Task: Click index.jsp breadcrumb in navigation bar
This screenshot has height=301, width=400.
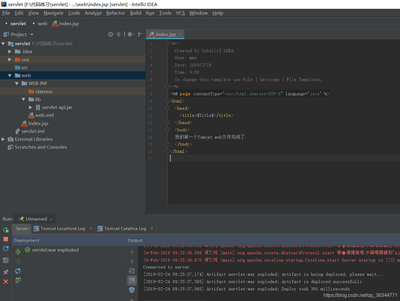Action: point(66,23)
